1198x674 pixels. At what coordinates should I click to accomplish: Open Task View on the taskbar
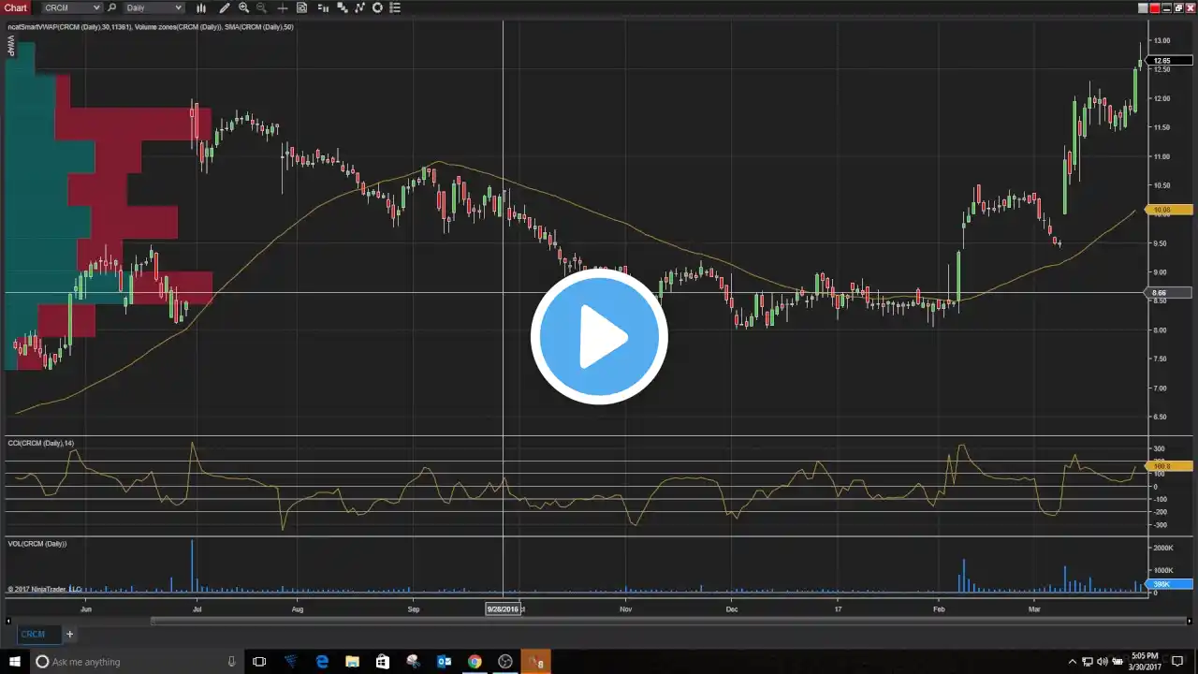tap(259, 662)
